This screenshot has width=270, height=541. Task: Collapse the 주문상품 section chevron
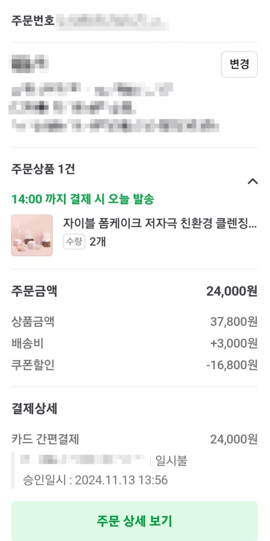(x=253, y=181)
